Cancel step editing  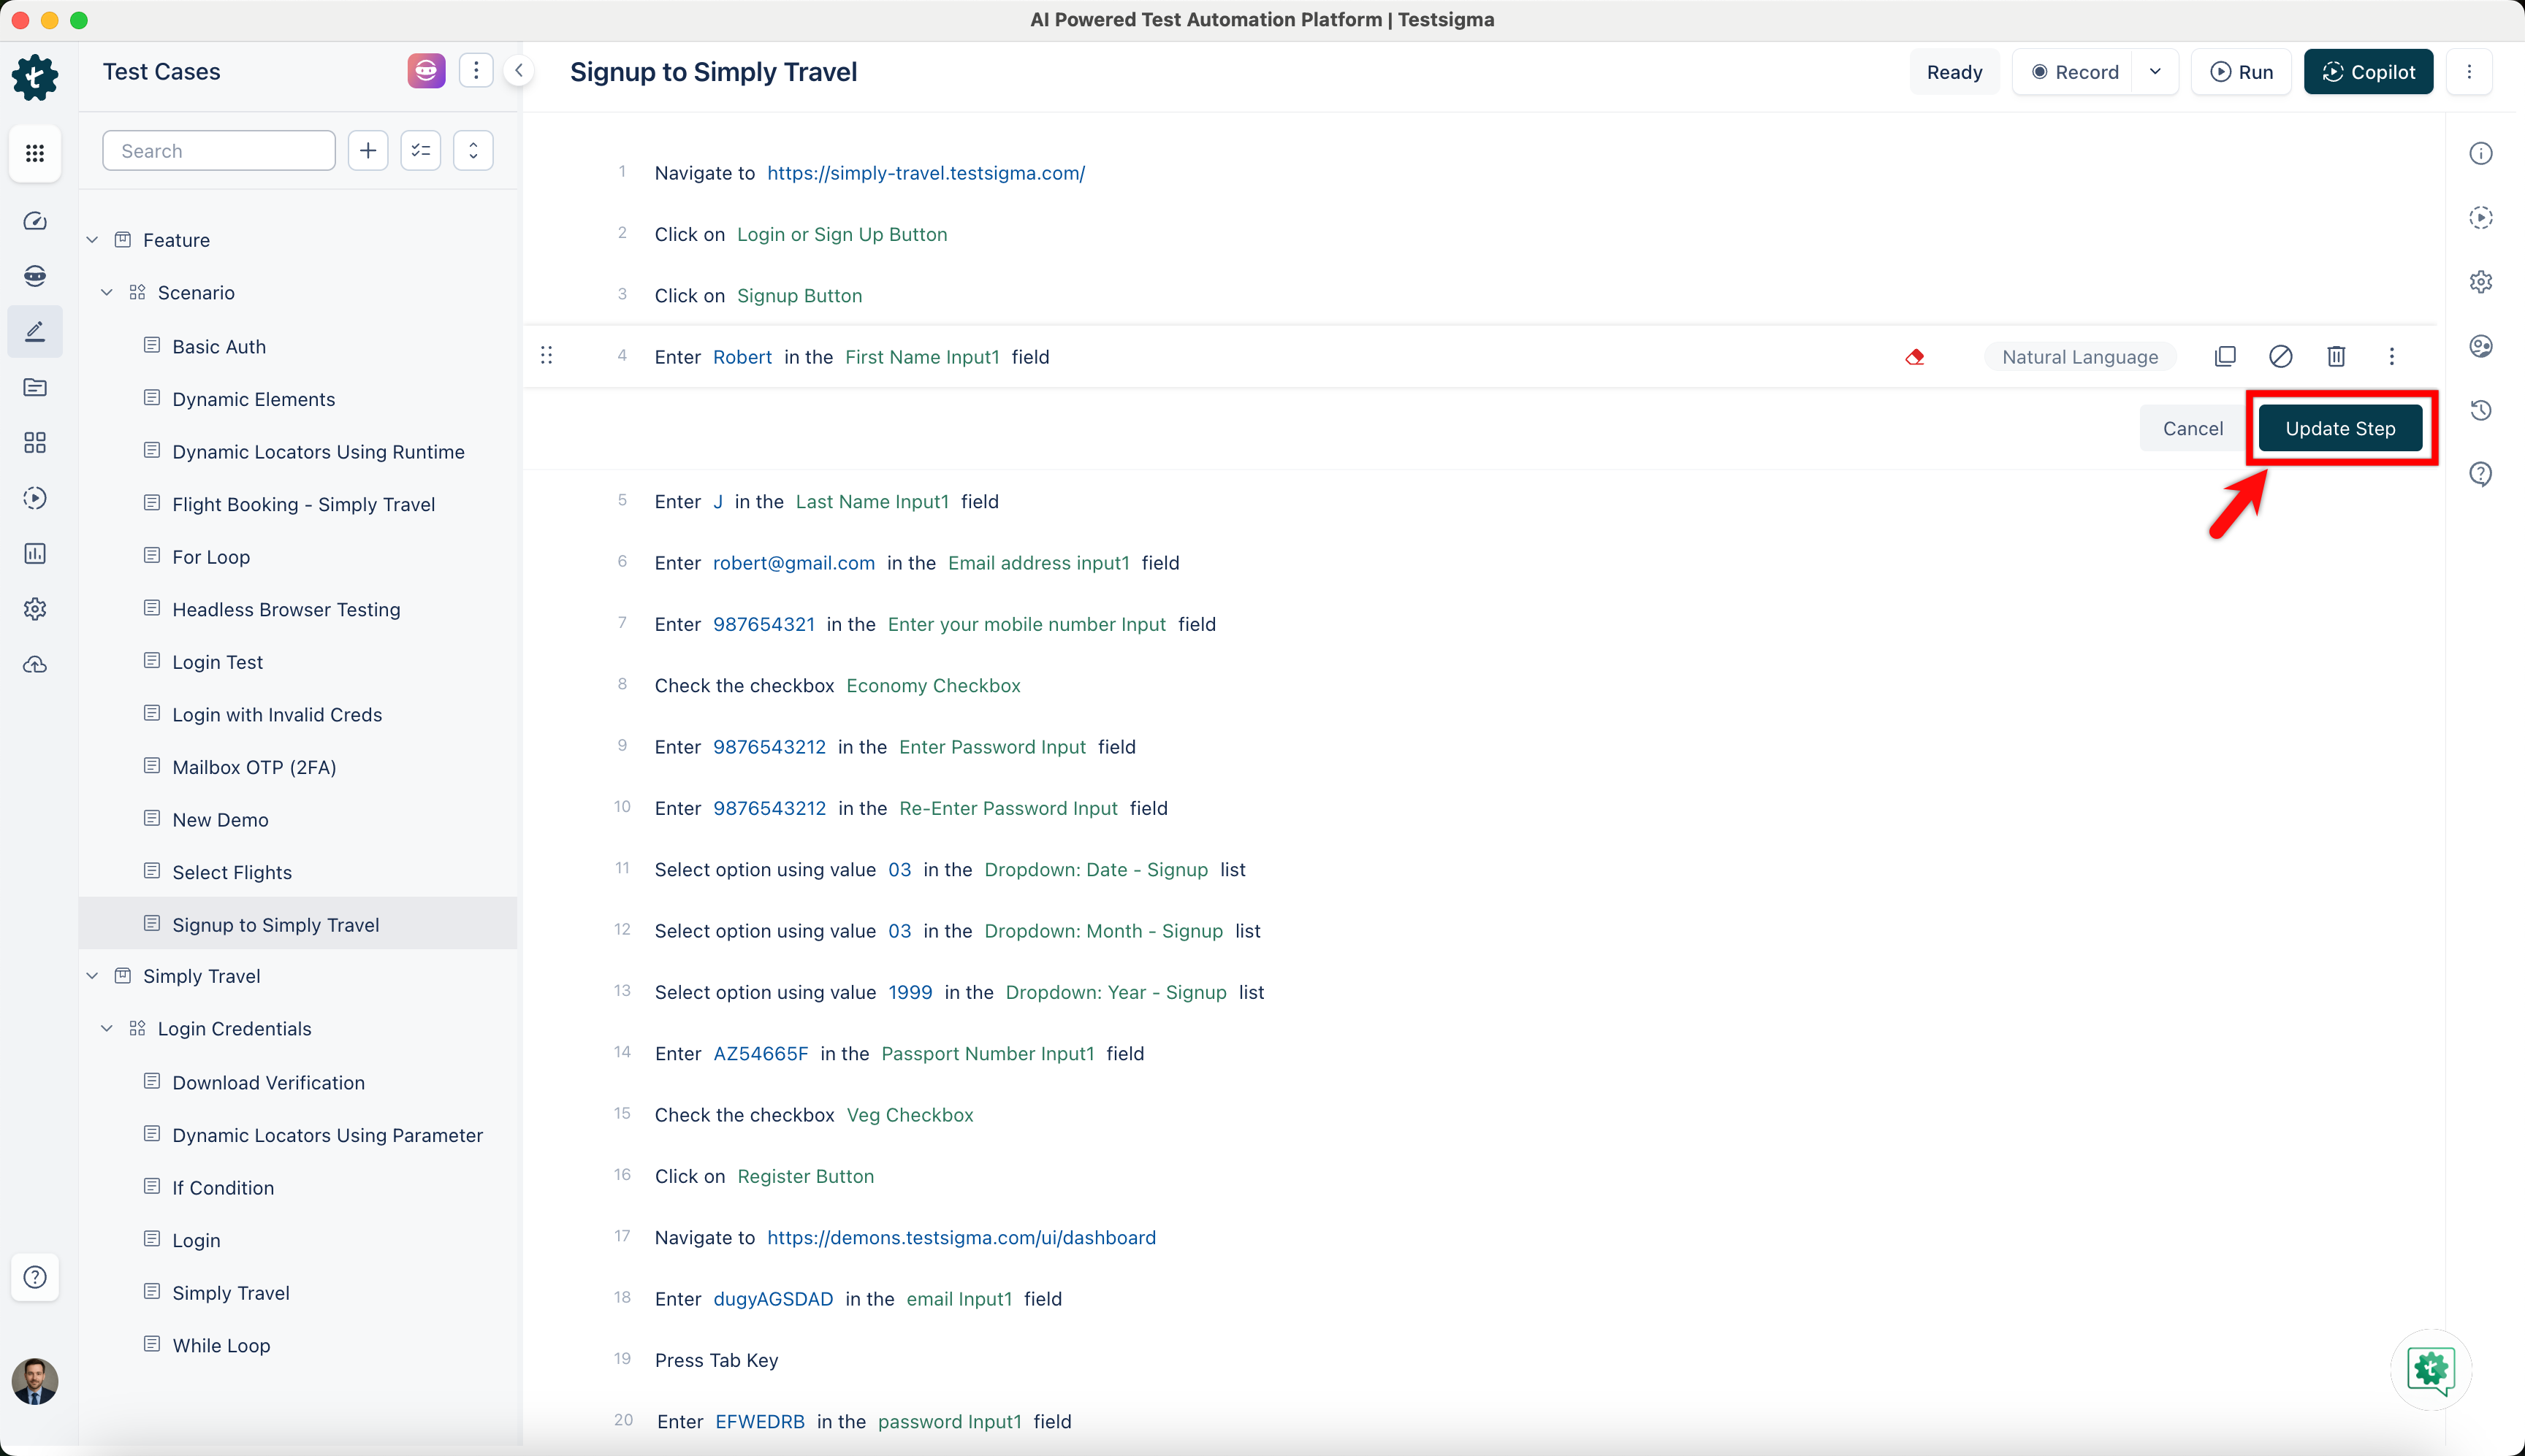tap(2193, 428)
